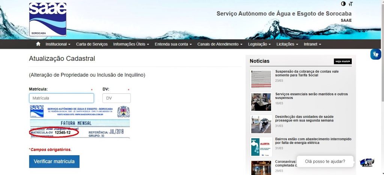This screenshot has height=175, width=384.
Task: Click the SAAE Sorocaba logo
Action: coord(48,19)
